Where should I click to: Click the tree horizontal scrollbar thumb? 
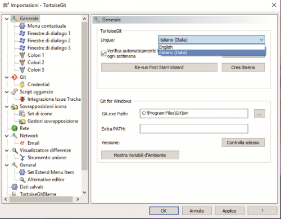point(41,199)
